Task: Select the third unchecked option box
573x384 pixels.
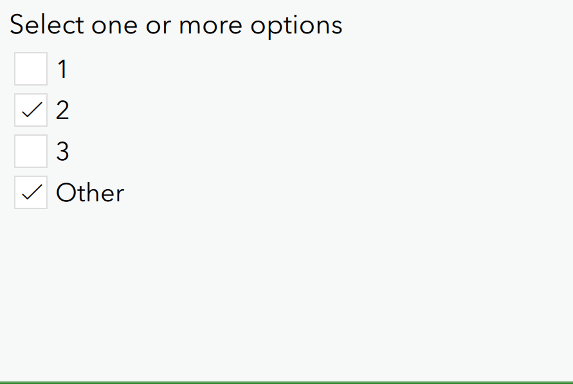Action: pos(31,151)
